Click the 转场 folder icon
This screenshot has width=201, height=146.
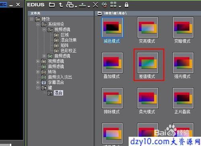click(x=44, y=72)
